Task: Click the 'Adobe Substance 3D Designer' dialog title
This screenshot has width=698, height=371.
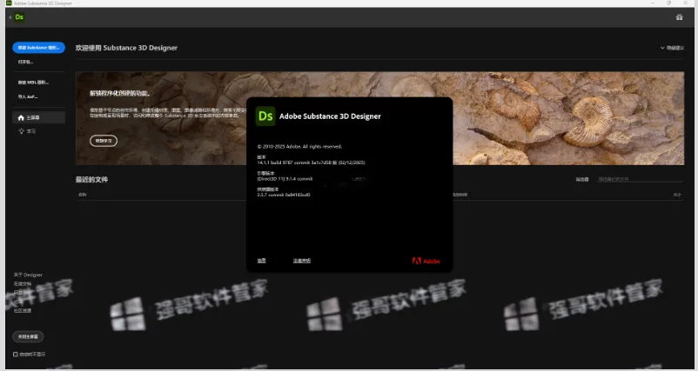Action: coord(330,116)
